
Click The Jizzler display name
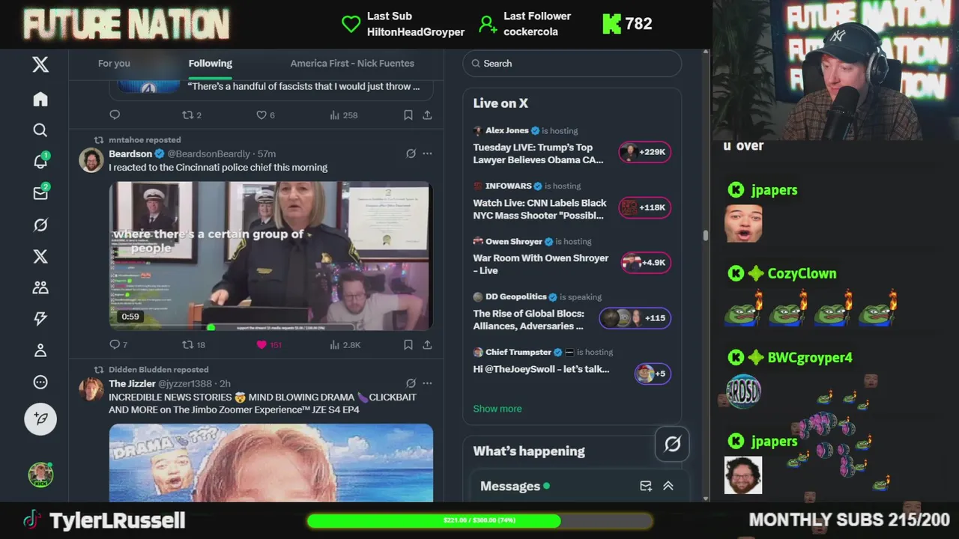point(132,383)
